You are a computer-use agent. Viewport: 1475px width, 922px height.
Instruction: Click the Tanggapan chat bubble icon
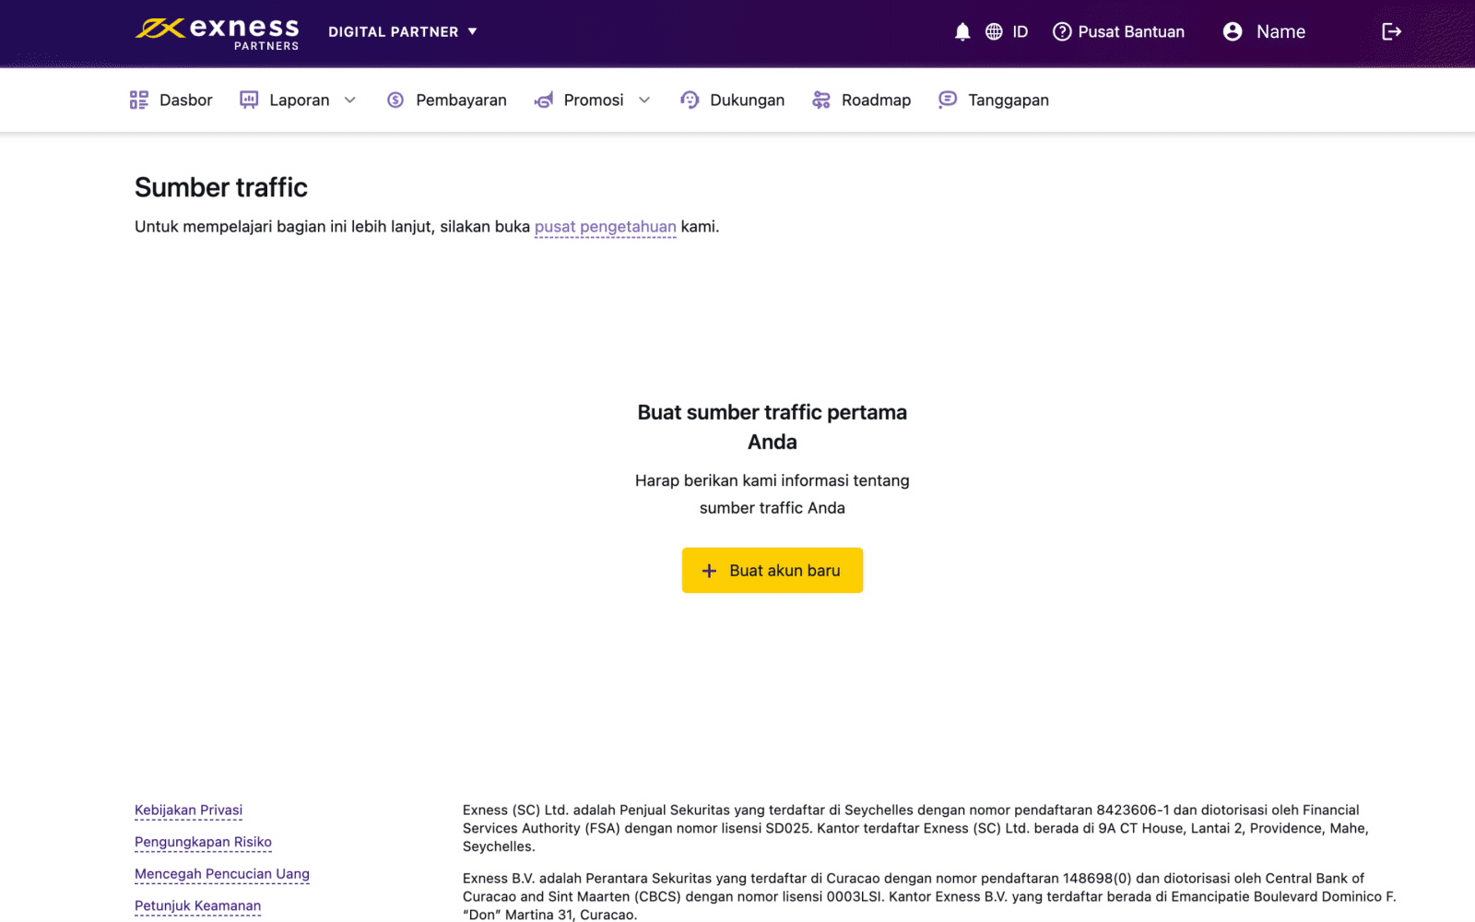point(948,100)
